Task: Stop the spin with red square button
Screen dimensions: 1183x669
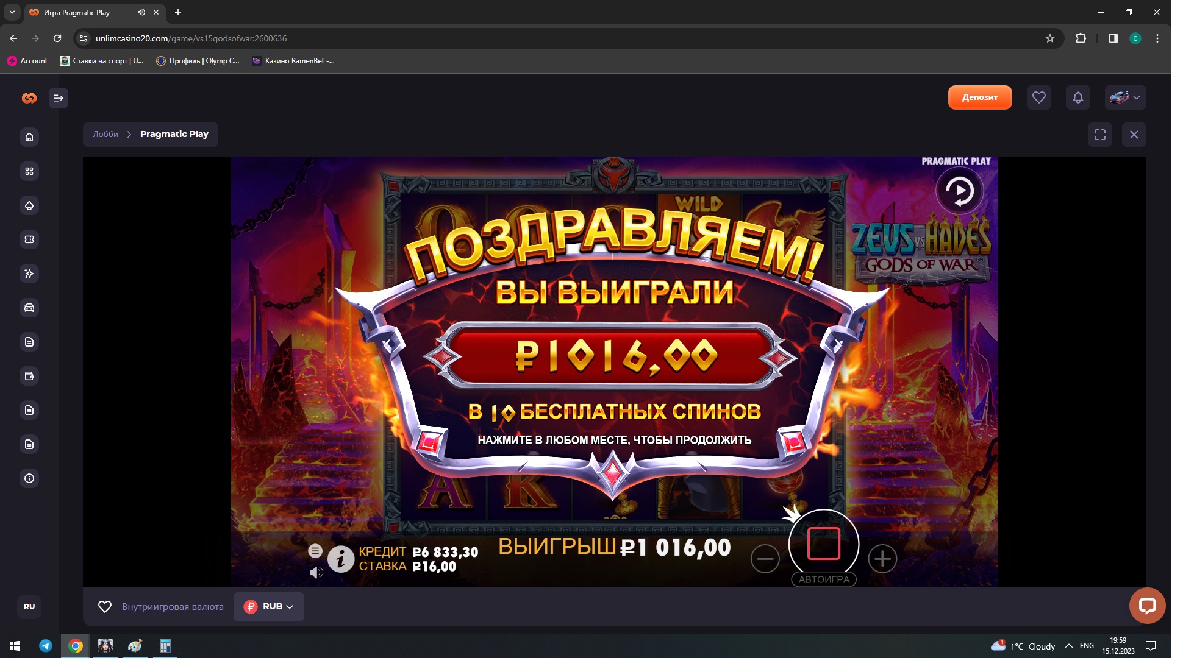Action: click(824, 543)
